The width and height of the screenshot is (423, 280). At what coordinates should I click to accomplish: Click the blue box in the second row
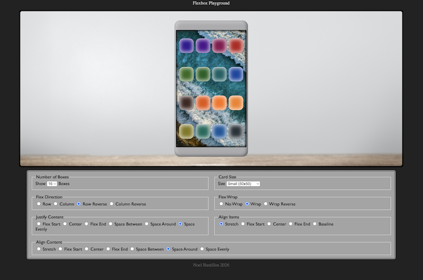tap(236, 74)
